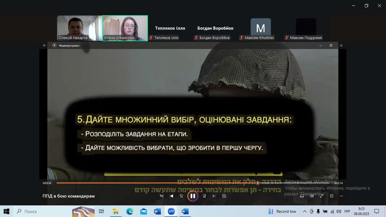The height and width of the screenshot is (217, 386).
Task: Toggle repeat mode in media player
Action: [224, 196]
